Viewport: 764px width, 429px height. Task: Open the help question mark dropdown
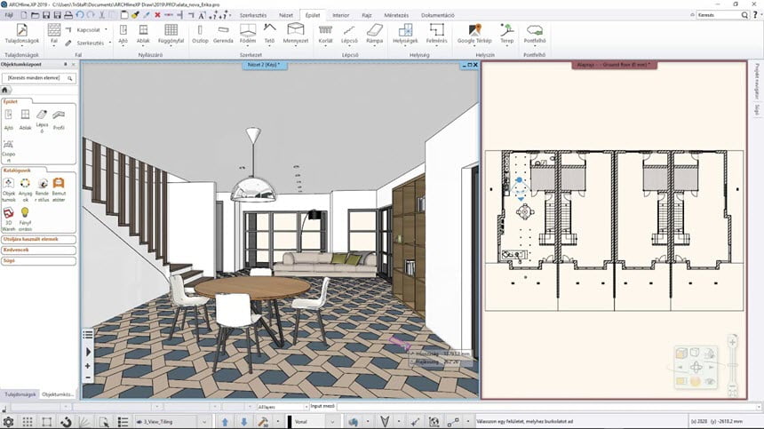click(756, 15)
